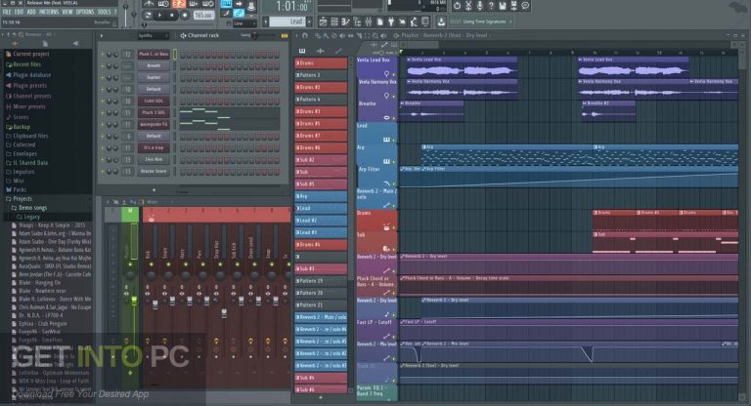Open the plug-shaped plugin picker icon
The width and height of the screenshot is (751, 406).
[x=391, y=21]
